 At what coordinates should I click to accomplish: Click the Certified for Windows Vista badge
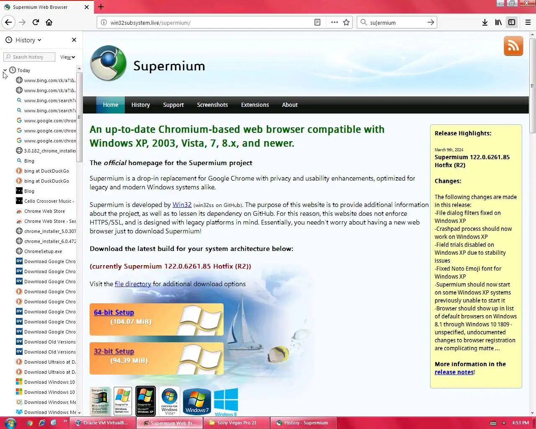[x=170, y=401]
